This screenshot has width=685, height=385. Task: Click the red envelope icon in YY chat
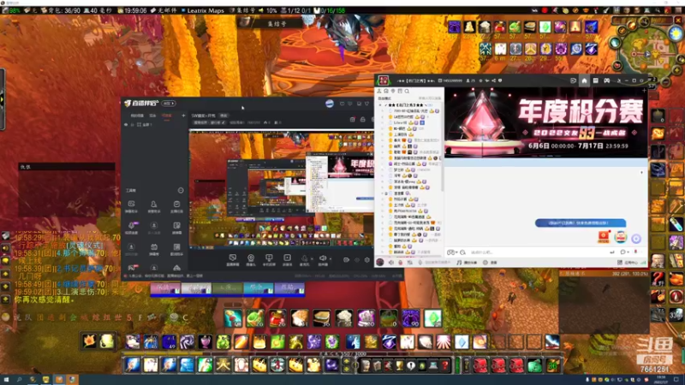point(604,237)
